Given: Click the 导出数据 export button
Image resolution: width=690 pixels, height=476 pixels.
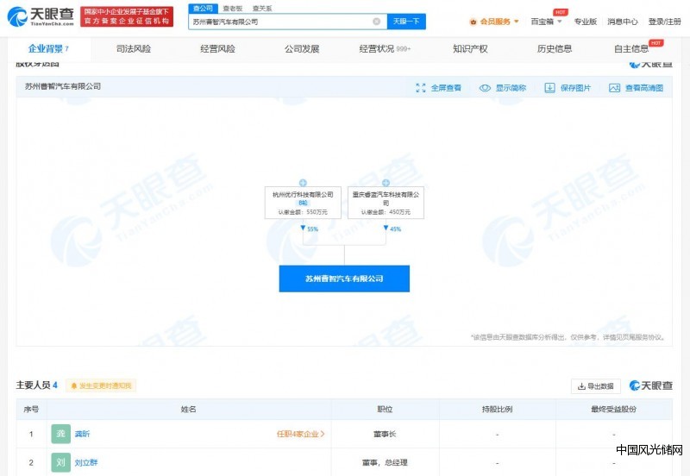Looking at the screenshot, I should (596, 385).
